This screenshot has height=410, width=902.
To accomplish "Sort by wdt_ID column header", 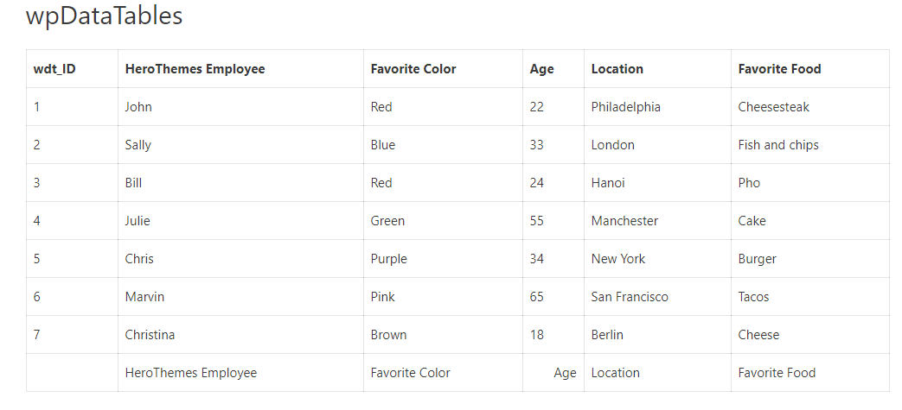I will pos(54,69).
